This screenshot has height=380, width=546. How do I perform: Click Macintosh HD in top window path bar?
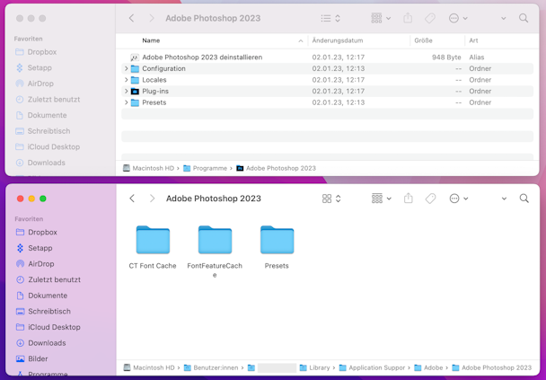[x=149, y=168]
